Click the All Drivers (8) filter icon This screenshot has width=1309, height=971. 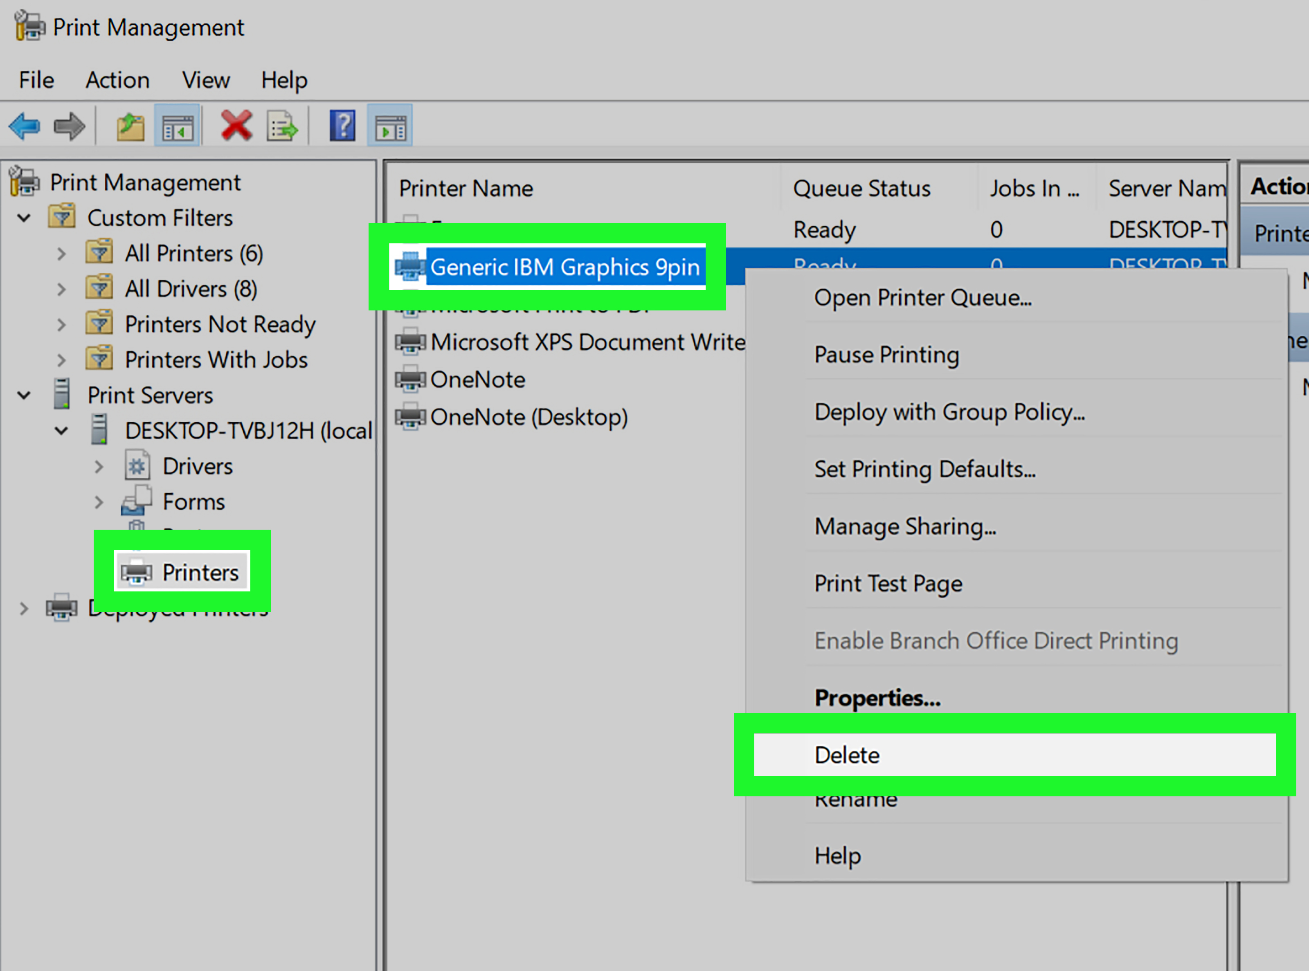point(99,288)
